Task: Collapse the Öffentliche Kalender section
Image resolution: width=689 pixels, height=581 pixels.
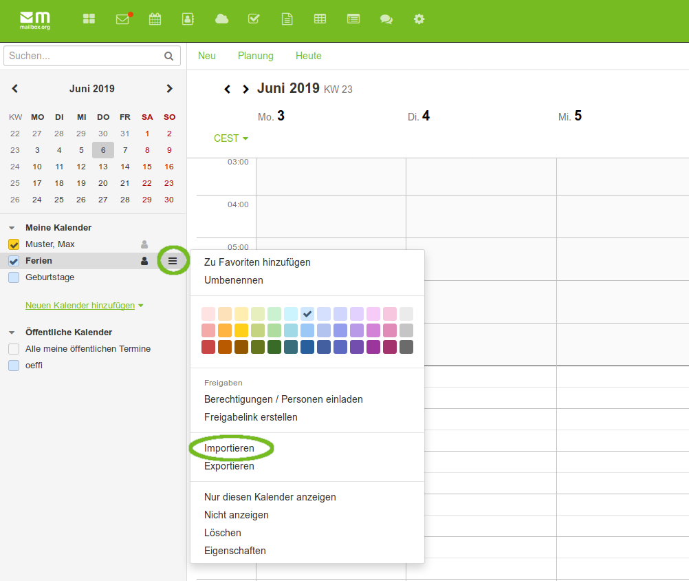Action: coord(12,332)
